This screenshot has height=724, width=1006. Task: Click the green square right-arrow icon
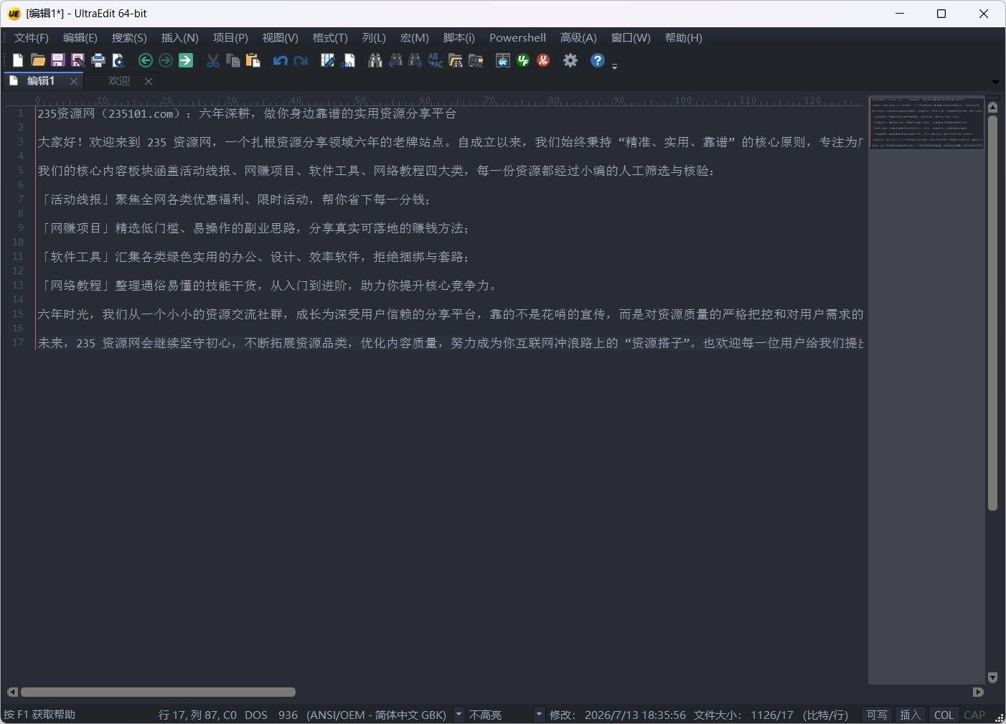click(186, 61)
